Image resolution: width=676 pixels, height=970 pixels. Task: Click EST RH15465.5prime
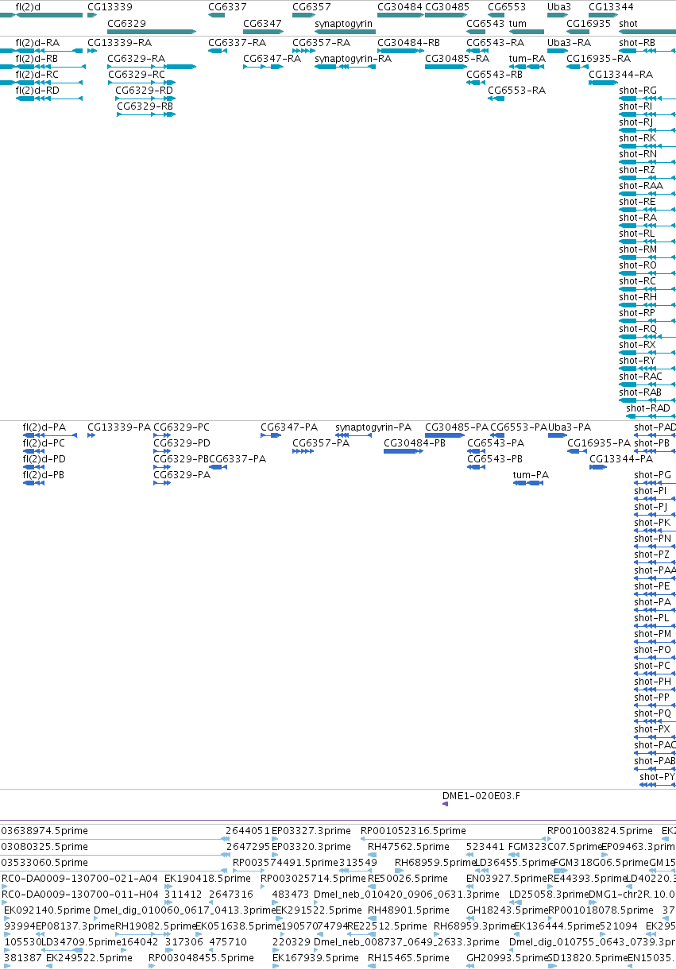click(x=407, y=958)
